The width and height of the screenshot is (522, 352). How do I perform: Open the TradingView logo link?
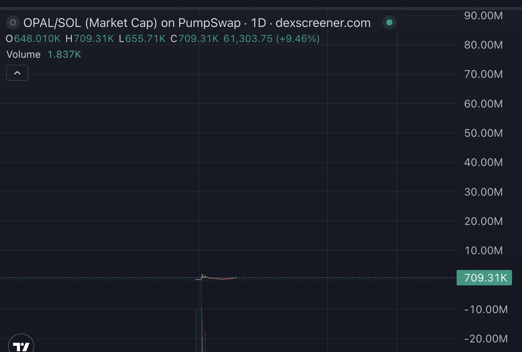coord(21,346)
